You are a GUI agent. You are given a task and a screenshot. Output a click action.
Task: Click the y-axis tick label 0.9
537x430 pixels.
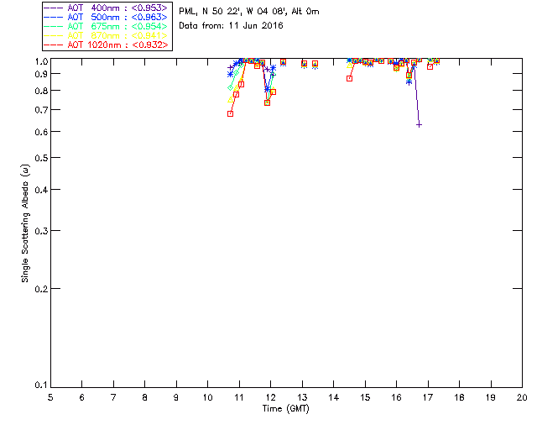point(41,74)
